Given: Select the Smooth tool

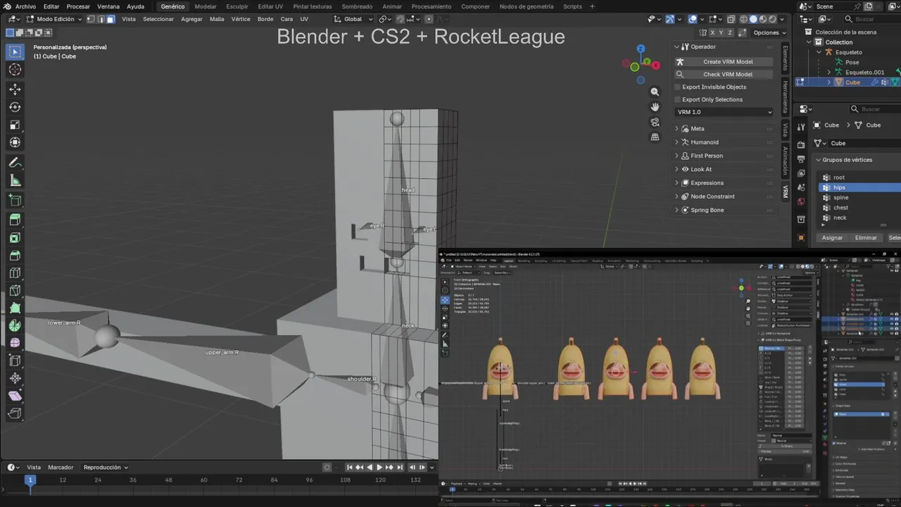Looking at the screenshot, I should (x=15, y=344).
